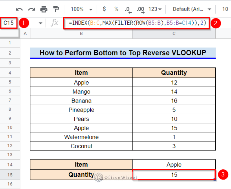Viewport: 231px width, 189px height.
Task: Select the 'Banana' cell
Action: click(x=81, y=101)
